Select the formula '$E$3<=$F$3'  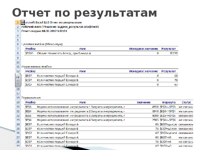click(167, 107)
